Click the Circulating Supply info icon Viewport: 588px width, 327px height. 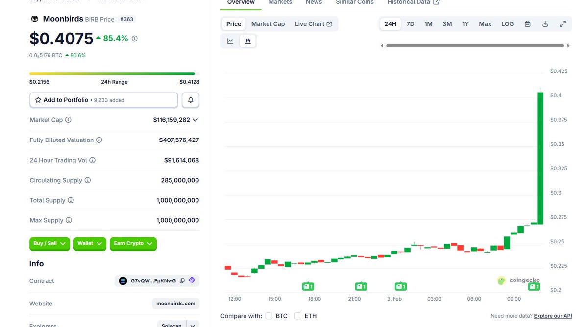click(88, 180)
